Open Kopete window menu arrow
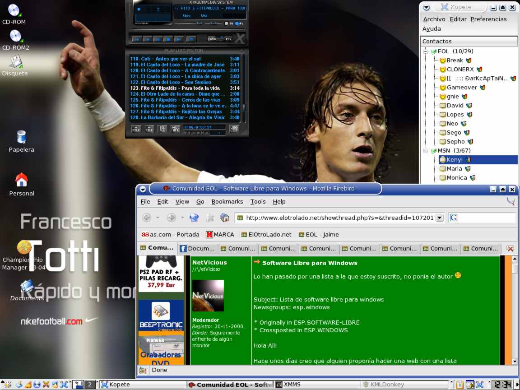The height and width of the screenshot is (390, 520). (x=427, y=7)
